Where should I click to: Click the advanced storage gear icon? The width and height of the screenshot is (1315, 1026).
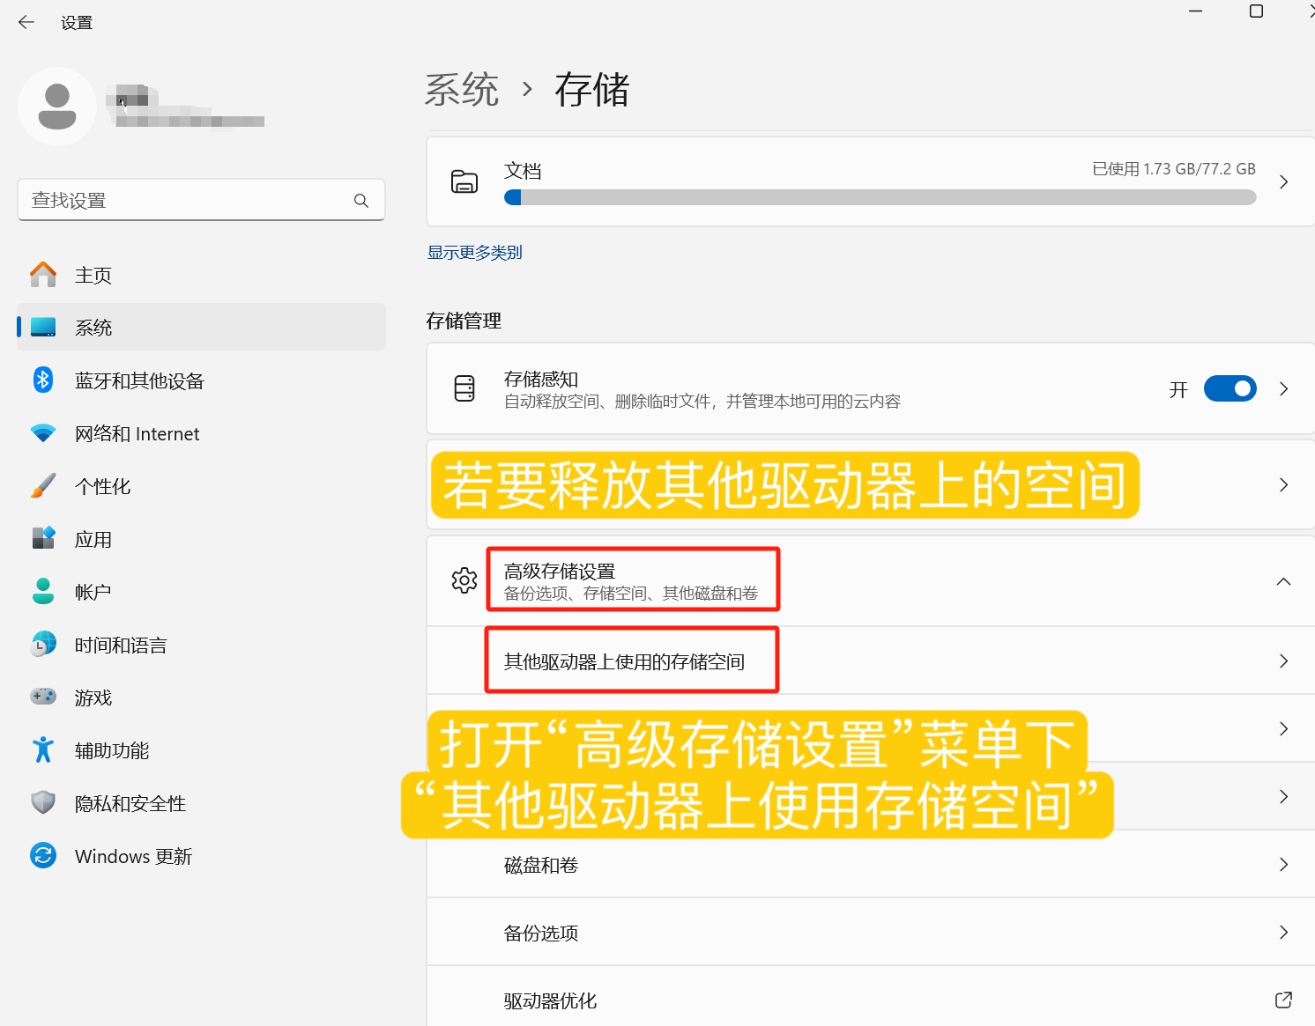pyautogui.click(x=464, y=580)
